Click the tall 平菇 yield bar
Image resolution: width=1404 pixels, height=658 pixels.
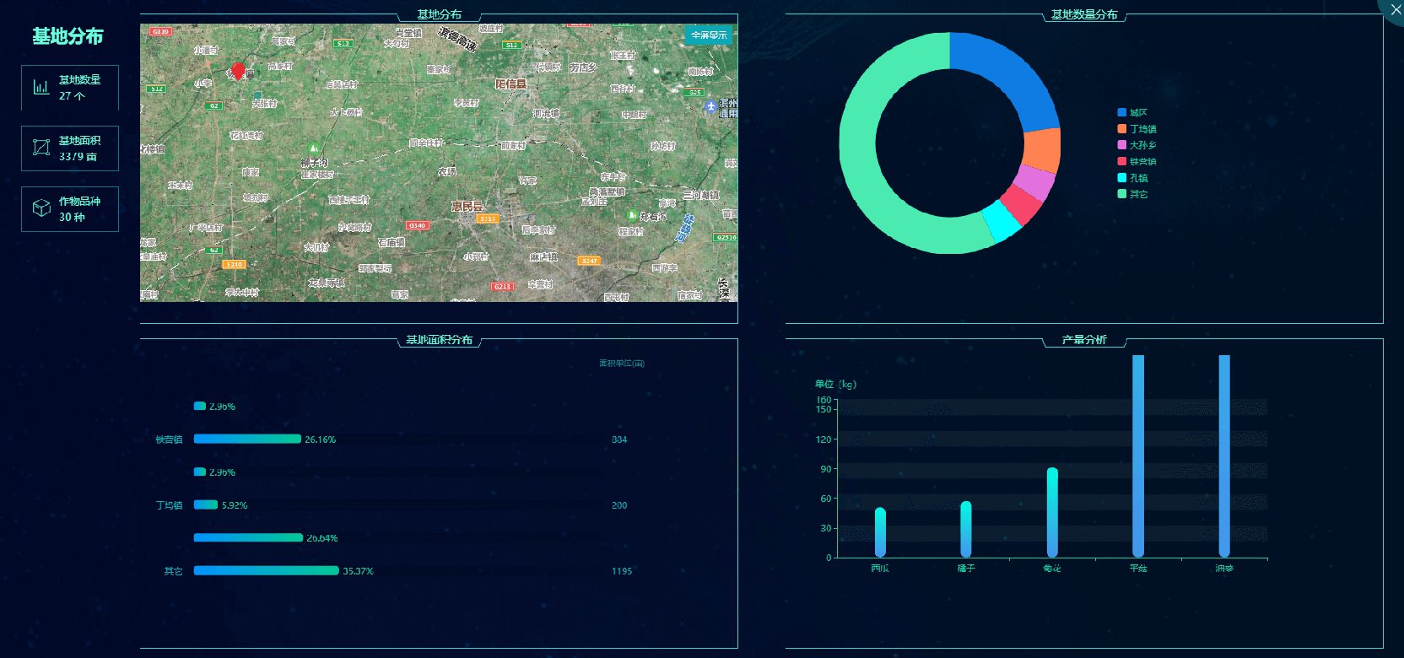pyautogui.click(x=1138, y=456)
